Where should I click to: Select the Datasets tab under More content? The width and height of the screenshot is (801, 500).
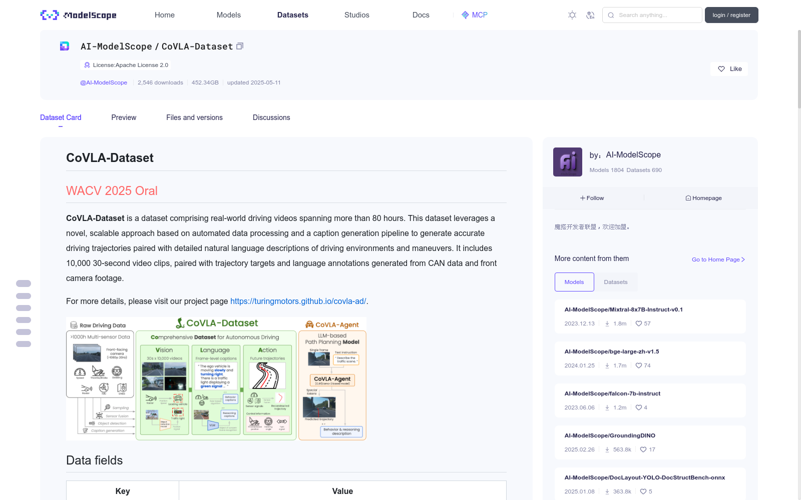[x=616, y=282]
